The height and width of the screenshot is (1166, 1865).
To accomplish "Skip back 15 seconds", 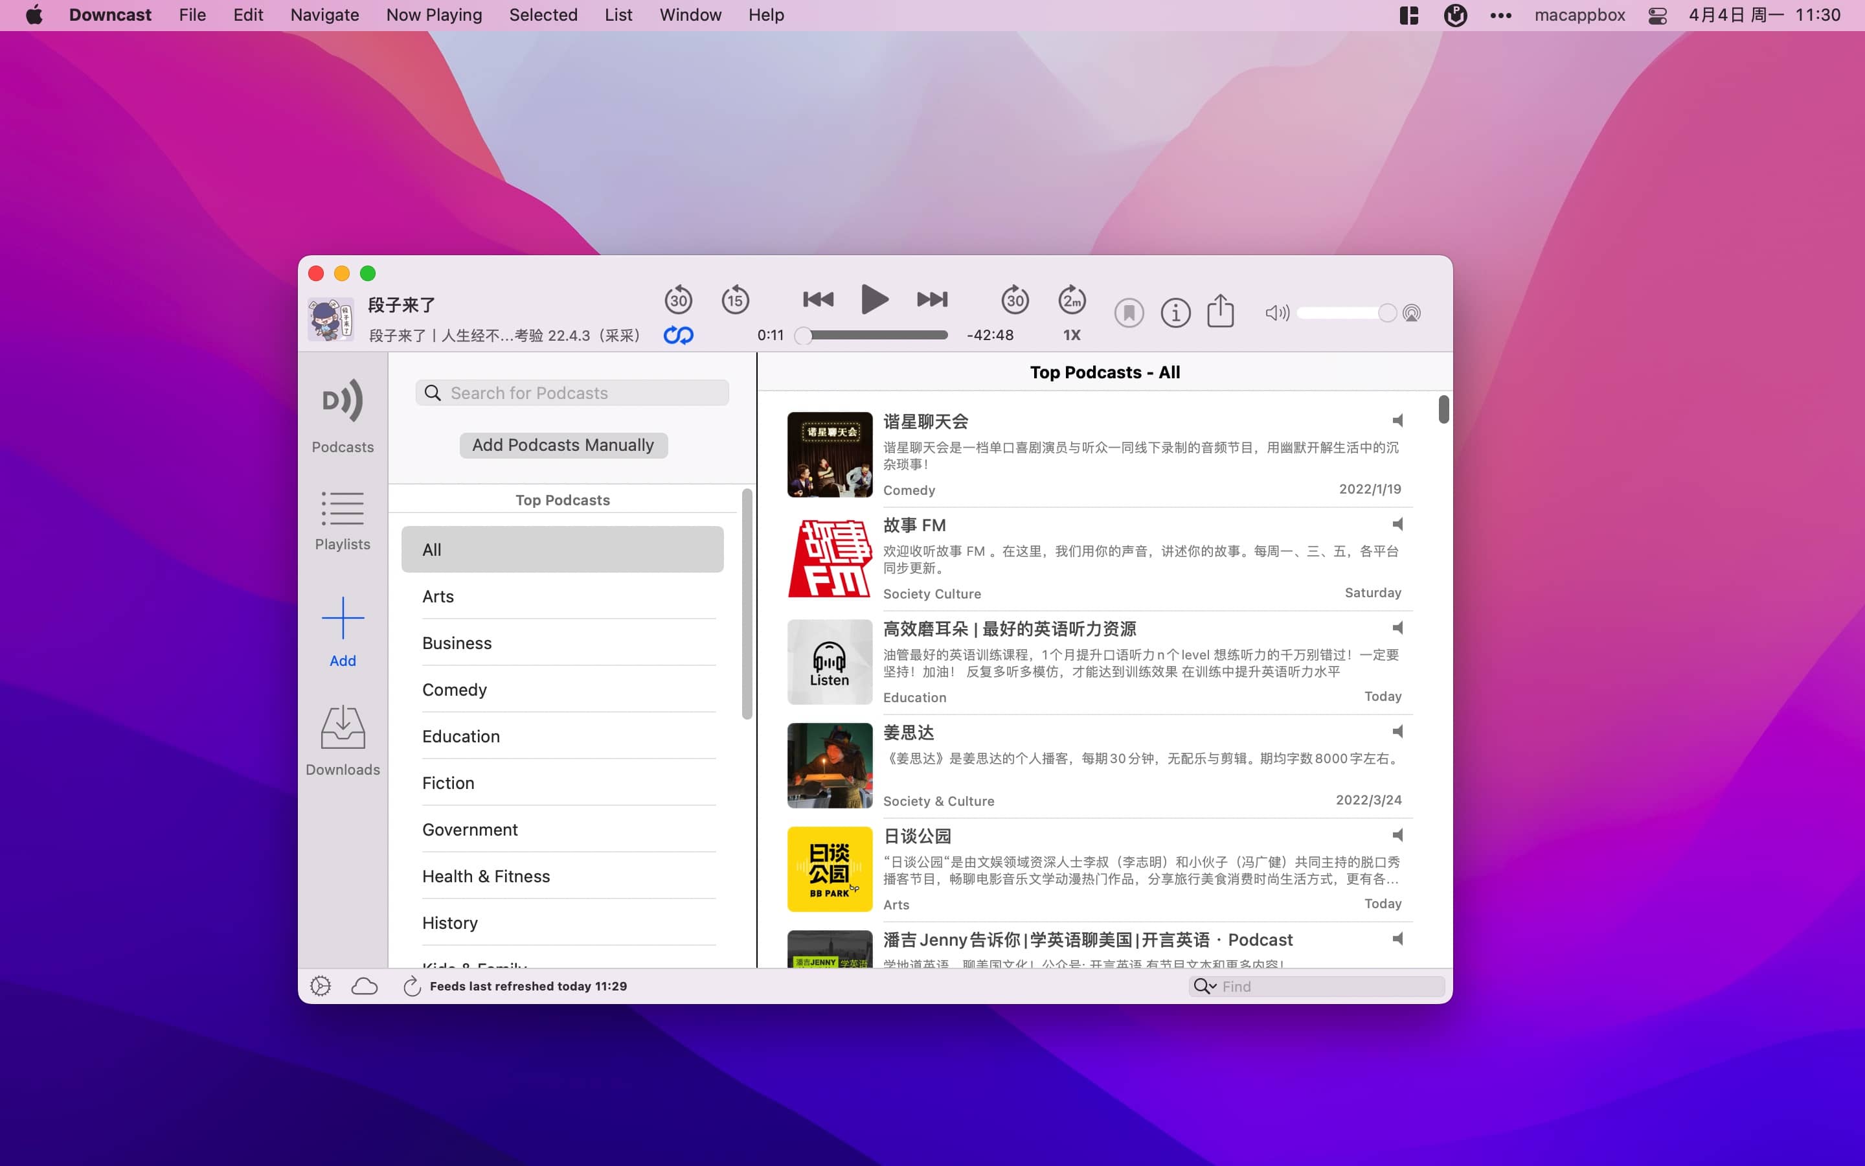I will tap(735, 299).
